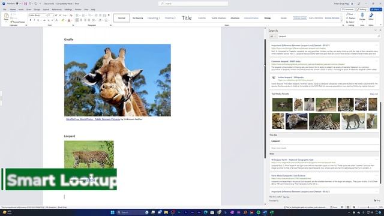Close the Search pane
384x216 pixels.
[380, 31]
